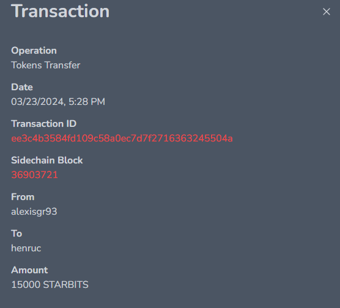
Task: Click the Operation field label
Action: click(x=34, y=51)
